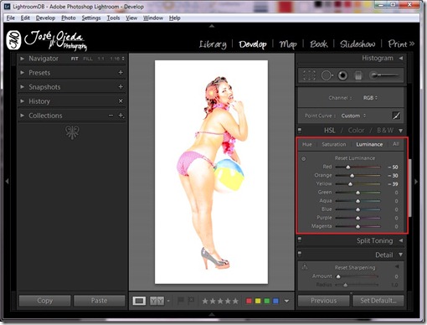Expand the History panel
This screenshot has width=427, height=325.
pos(22,101)
